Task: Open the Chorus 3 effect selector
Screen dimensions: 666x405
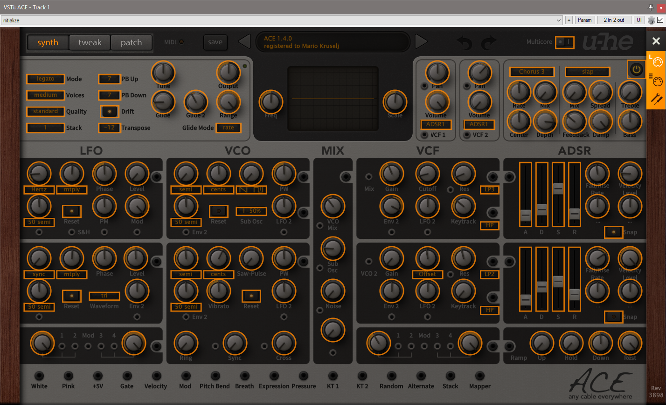Action: pyautogui.click(x=532, y=72)
